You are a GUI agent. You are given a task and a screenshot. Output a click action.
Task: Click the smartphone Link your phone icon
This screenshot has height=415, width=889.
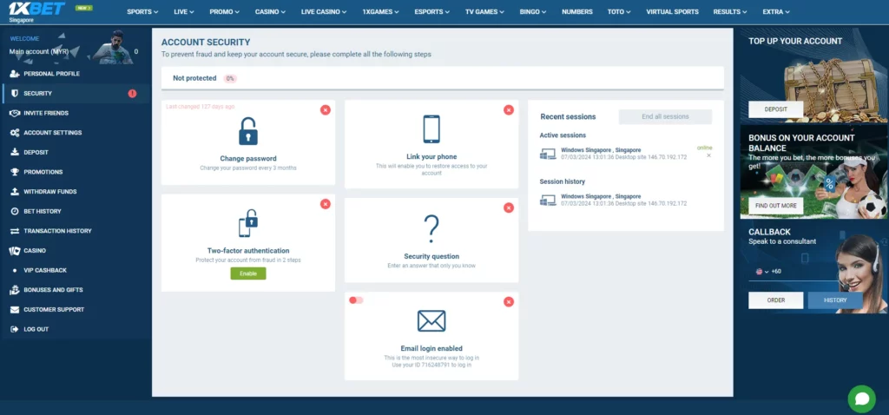pyautogui.click(x=431, y=129)
